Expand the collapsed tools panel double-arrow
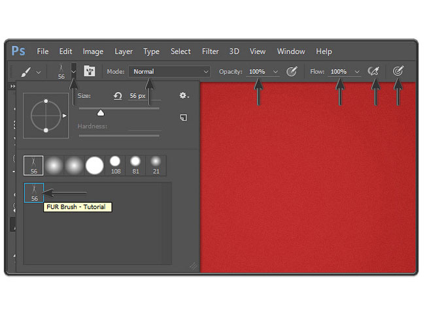This screenshot has width=425, height=312. coord(12,86)
